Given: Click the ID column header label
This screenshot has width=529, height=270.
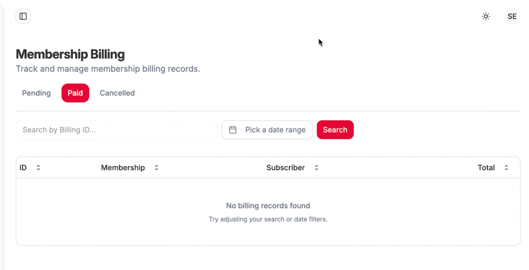Looking at the screenshot, I should point(23,168).
